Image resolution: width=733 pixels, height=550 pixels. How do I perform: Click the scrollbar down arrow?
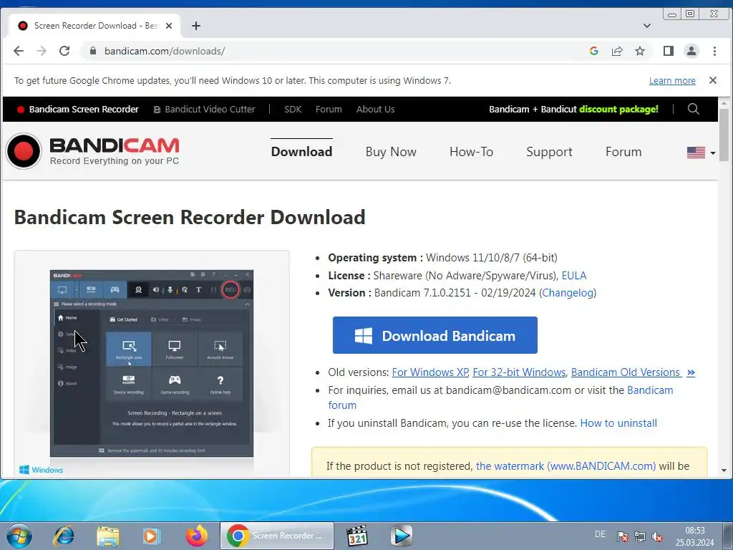click(724, 471)
